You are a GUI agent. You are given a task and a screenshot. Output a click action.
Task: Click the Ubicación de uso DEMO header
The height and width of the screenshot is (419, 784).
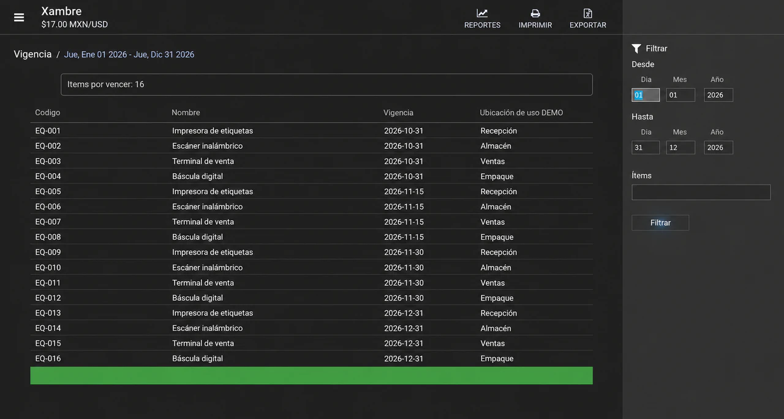pyautogui.click(x=521, y=113)
